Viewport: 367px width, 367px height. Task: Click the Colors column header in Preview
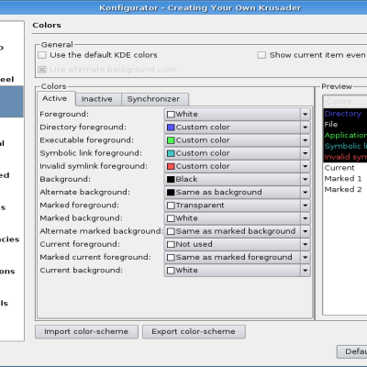[x=345, y=102]
